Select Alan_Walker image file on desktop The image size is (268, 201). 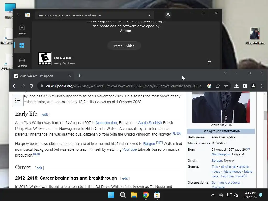point(255,36)
